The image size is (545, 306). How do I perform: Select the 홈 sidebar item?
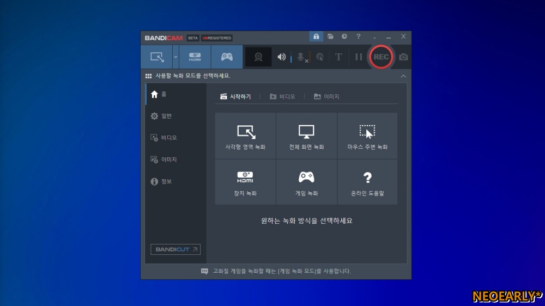click(175, 94)
